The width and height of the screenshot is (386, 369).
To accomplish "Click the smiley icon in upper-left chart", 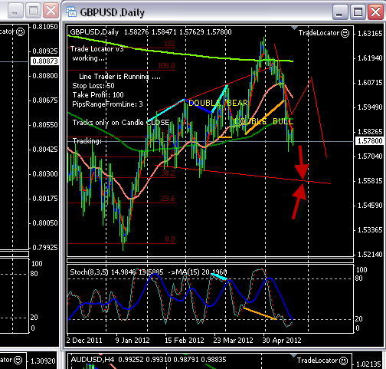I will (20, 31).
